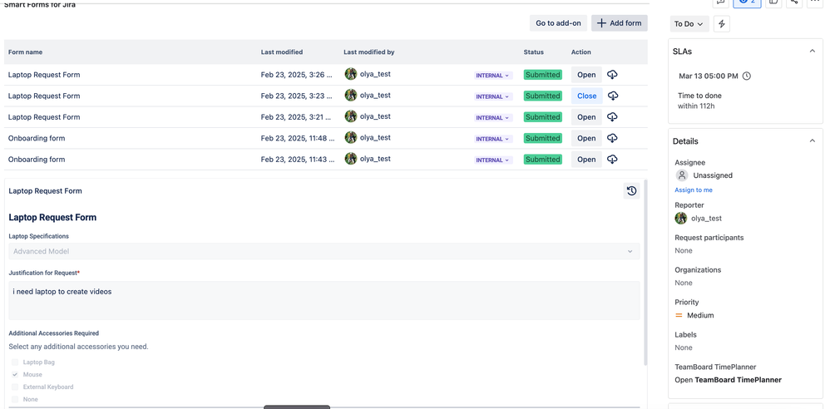Click the 'within 112h' SLA text
The height and width of the screenshot is (409, 830).
[x=697, y=106]
